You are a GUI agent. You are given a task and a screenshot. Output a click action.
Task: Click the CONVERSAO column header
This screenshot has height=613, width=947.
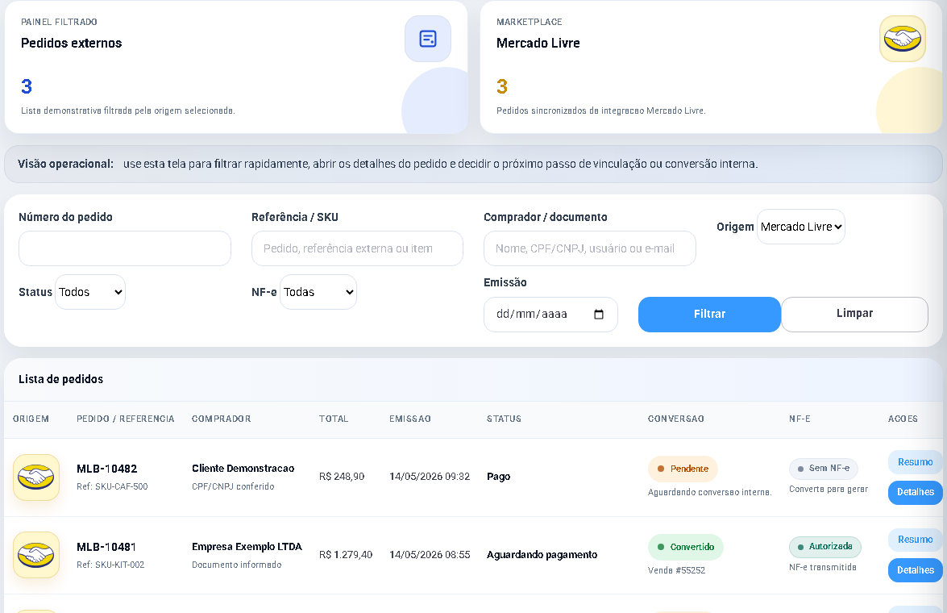click(676, 419)
